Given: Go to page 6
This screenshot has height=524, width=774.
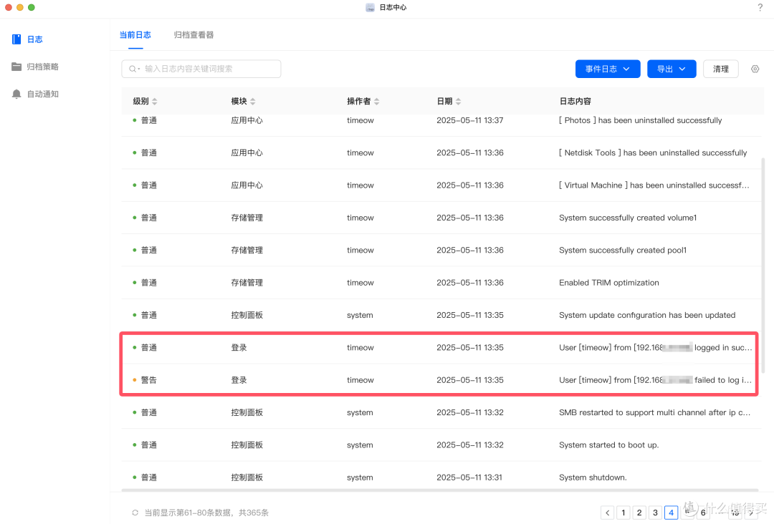Looking at the screenshot, I should 703,513.
